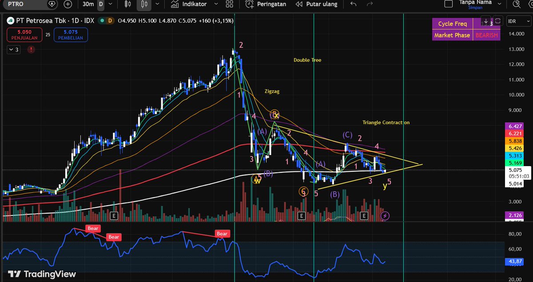533x282 pixels.
Task: Click the current price 5.075 label
Action: 517,170
